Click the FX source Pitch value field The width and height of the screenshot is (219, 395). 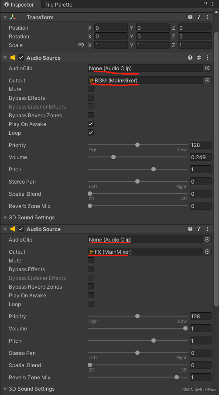[201, 341]
